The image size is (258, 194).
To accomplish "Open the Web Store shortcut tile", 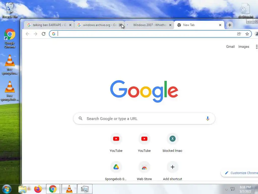I will tap(144, 171).
